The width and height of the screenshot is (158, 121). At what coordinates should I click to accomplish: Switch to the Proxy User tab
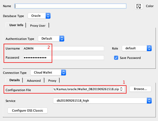point(38,26)
